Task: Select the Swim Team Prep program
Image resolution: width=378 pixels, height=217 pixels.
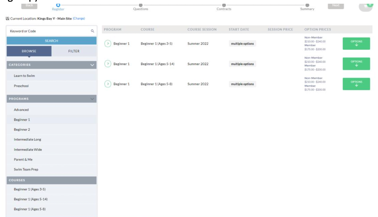Action: tap(26, 170)
